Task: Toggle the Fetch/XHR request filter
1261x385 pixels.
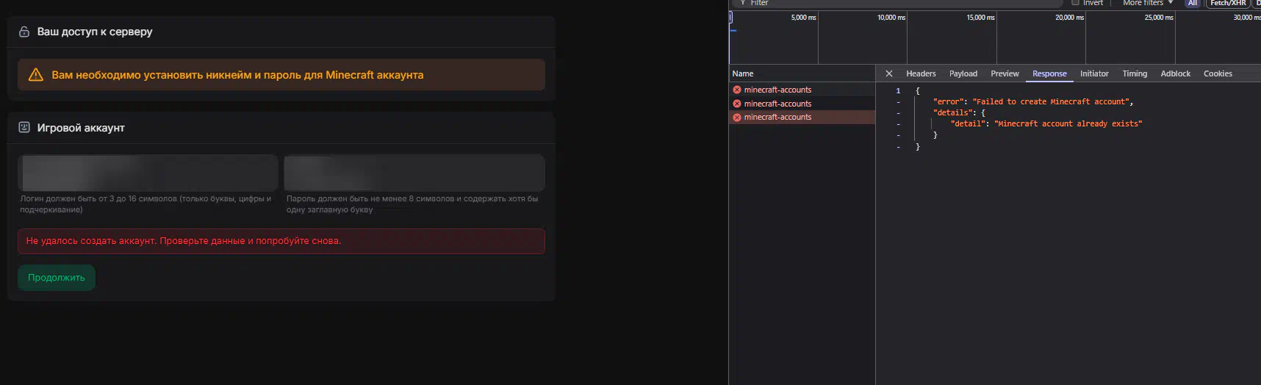Action: coord(1228,3)
